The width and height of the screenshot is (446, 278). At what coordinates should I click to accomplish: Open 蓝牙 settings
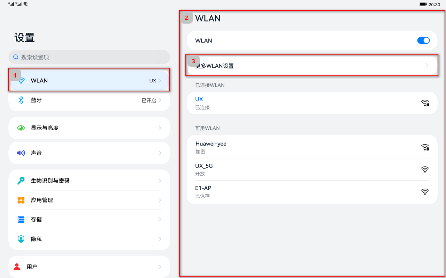coord(89,100)
